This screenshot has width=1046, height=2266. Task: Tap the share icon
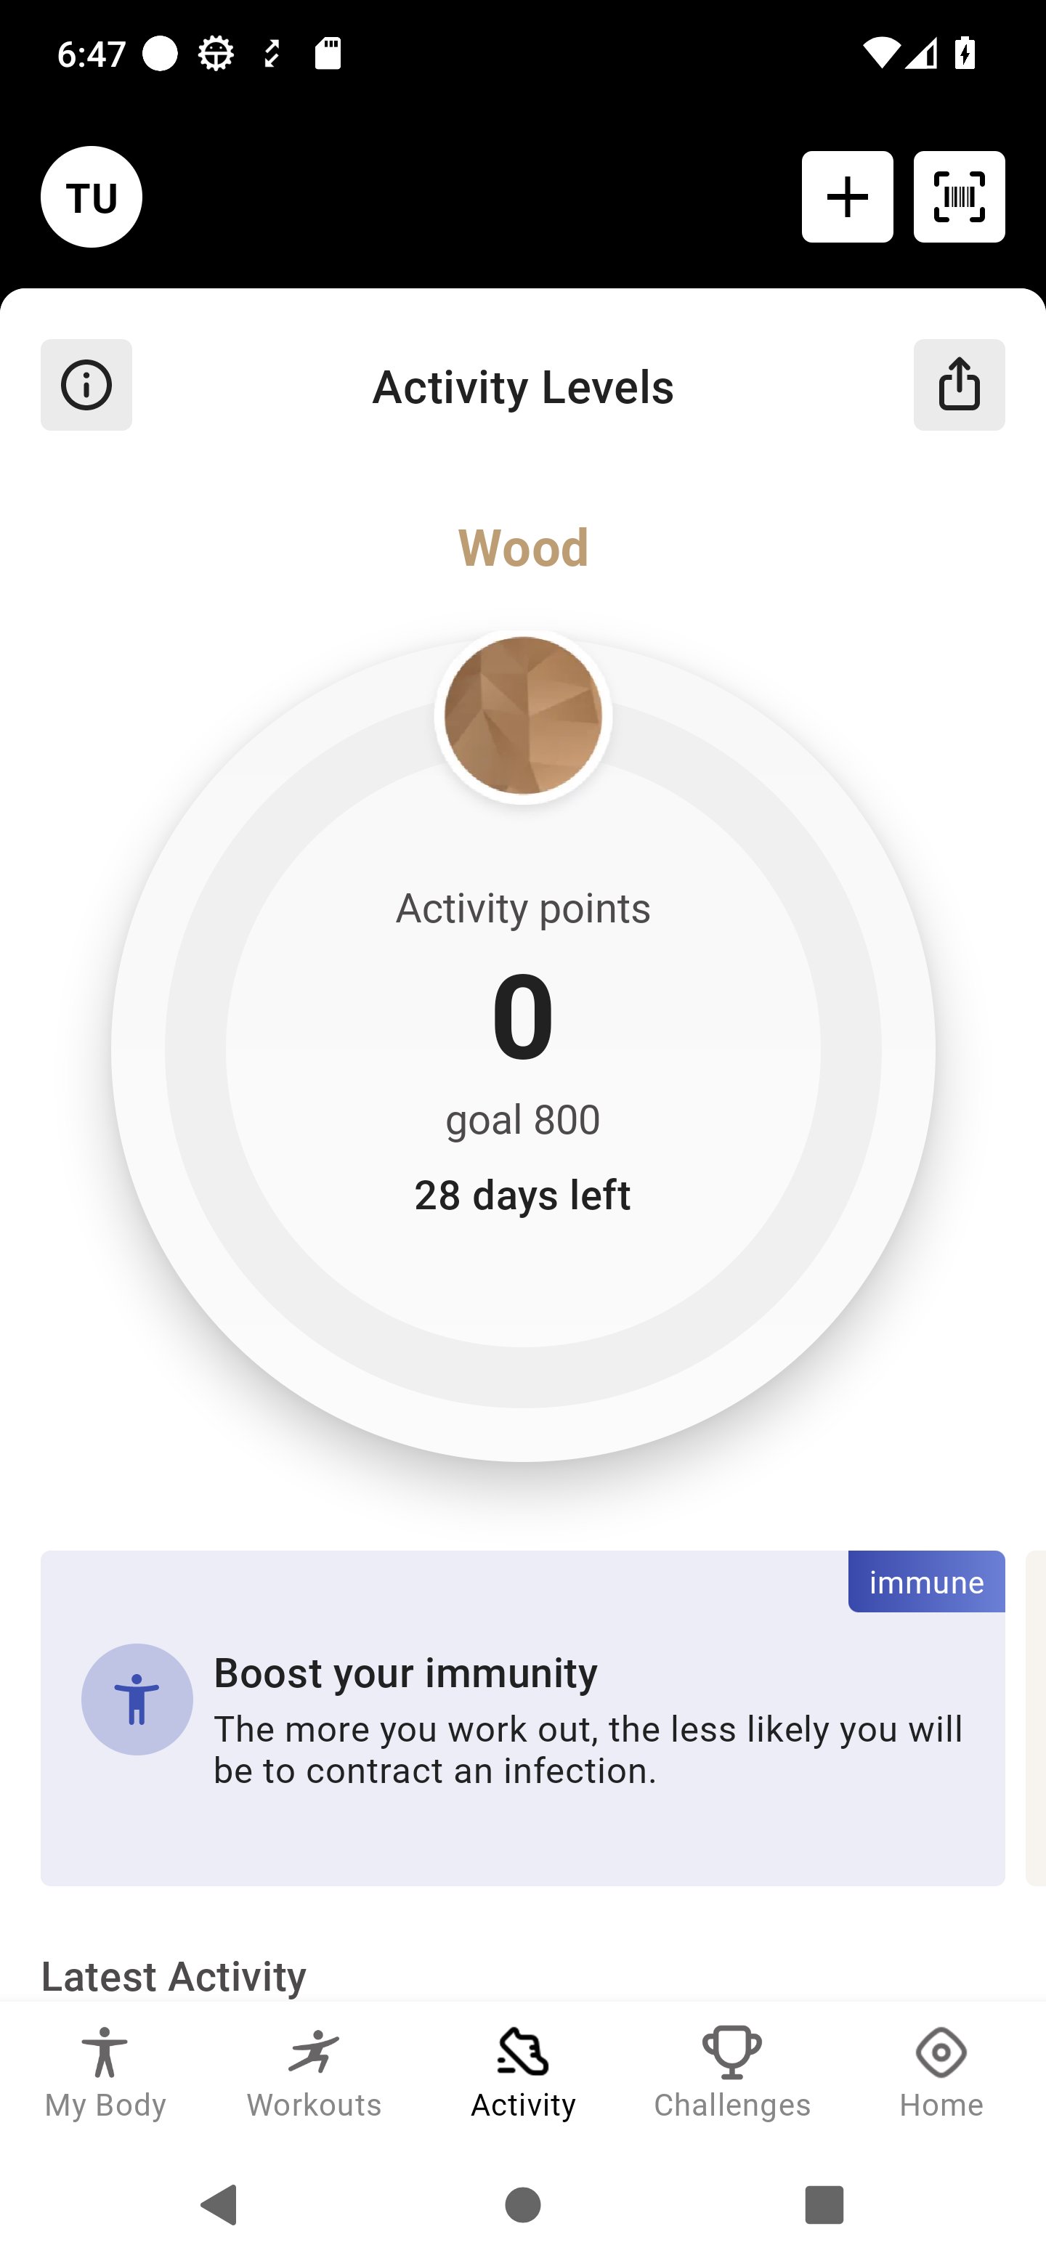pos(959,385)
